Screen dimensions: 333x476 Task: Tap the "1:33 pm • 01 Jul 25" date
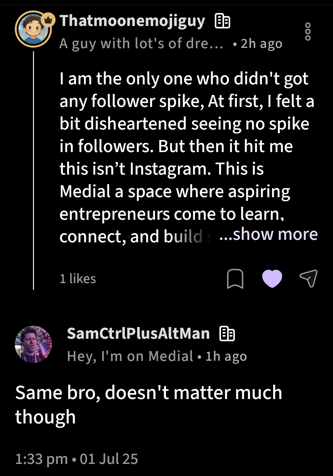[77, 459]
